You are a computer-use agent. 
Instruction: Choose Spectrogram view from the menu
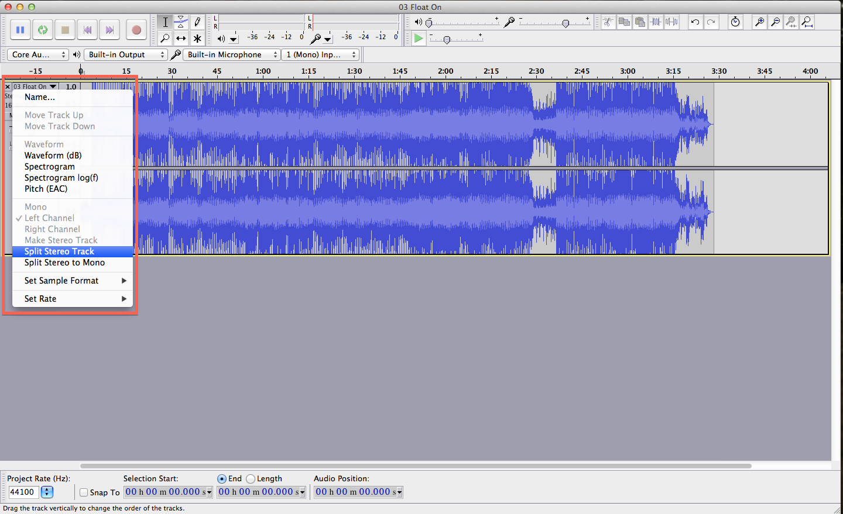point(73,167)
